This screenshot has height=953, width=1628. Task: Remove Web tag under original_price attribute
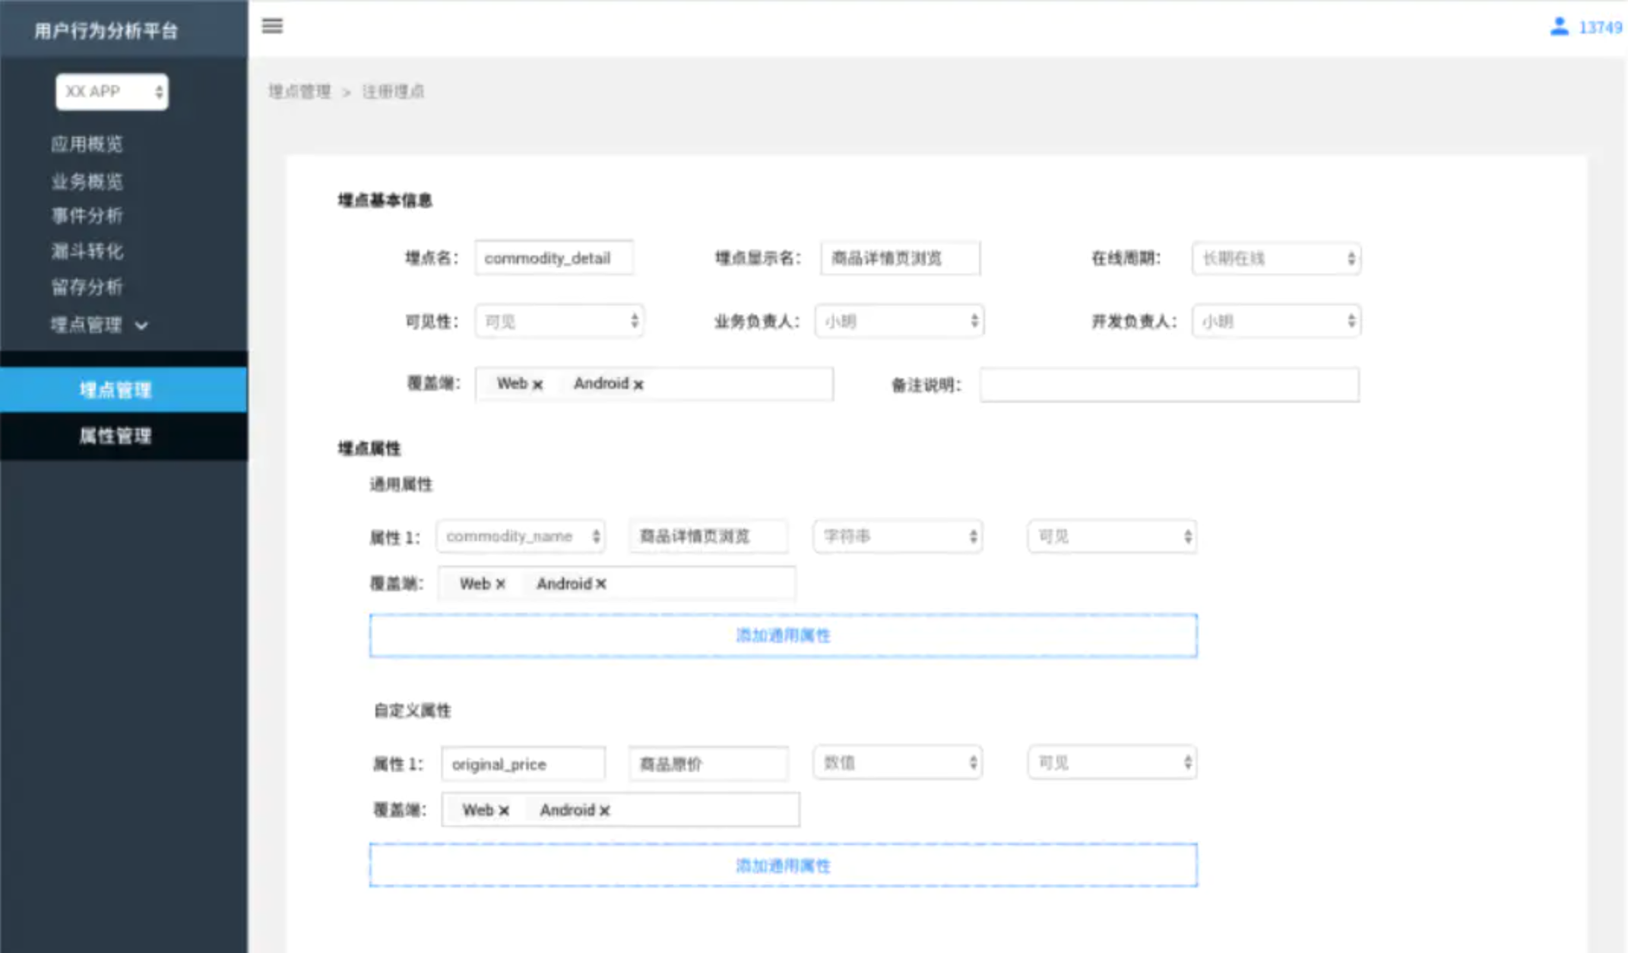(504, 810)
